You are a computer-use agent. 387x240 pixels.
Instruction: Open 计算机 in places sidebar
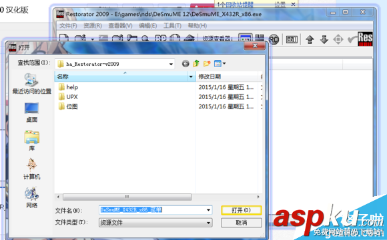click(x=31, y=169)
